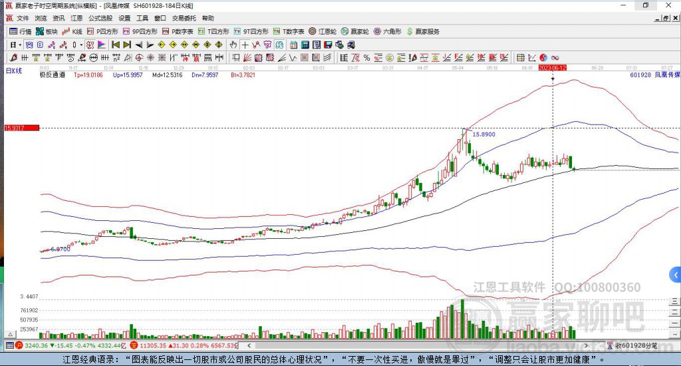Expand the 日 period dropdown arrow
681x366 pixels.
tap(20, 45)
